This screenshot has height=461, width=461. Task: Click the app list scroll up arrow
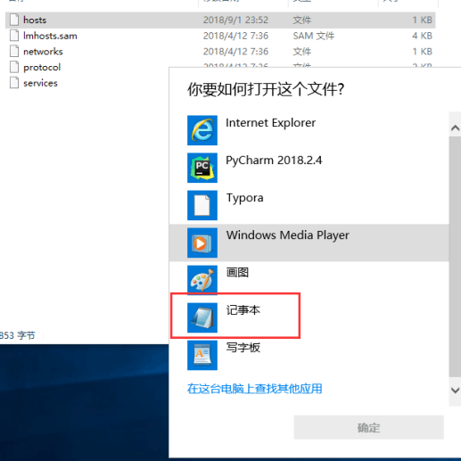click(455, 128)
